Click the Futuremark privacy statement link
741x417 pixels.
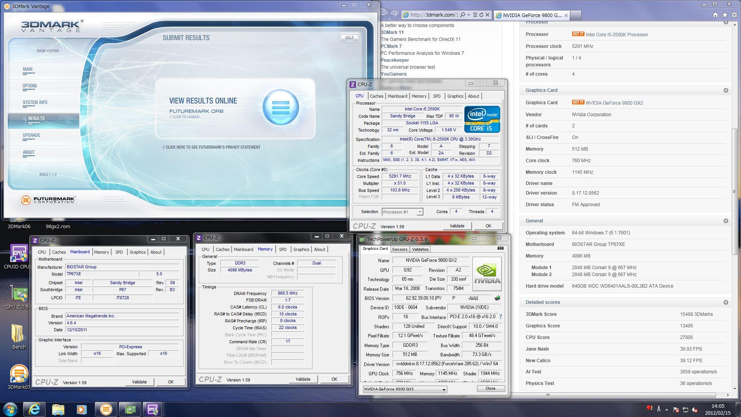[x=211, y=147]
